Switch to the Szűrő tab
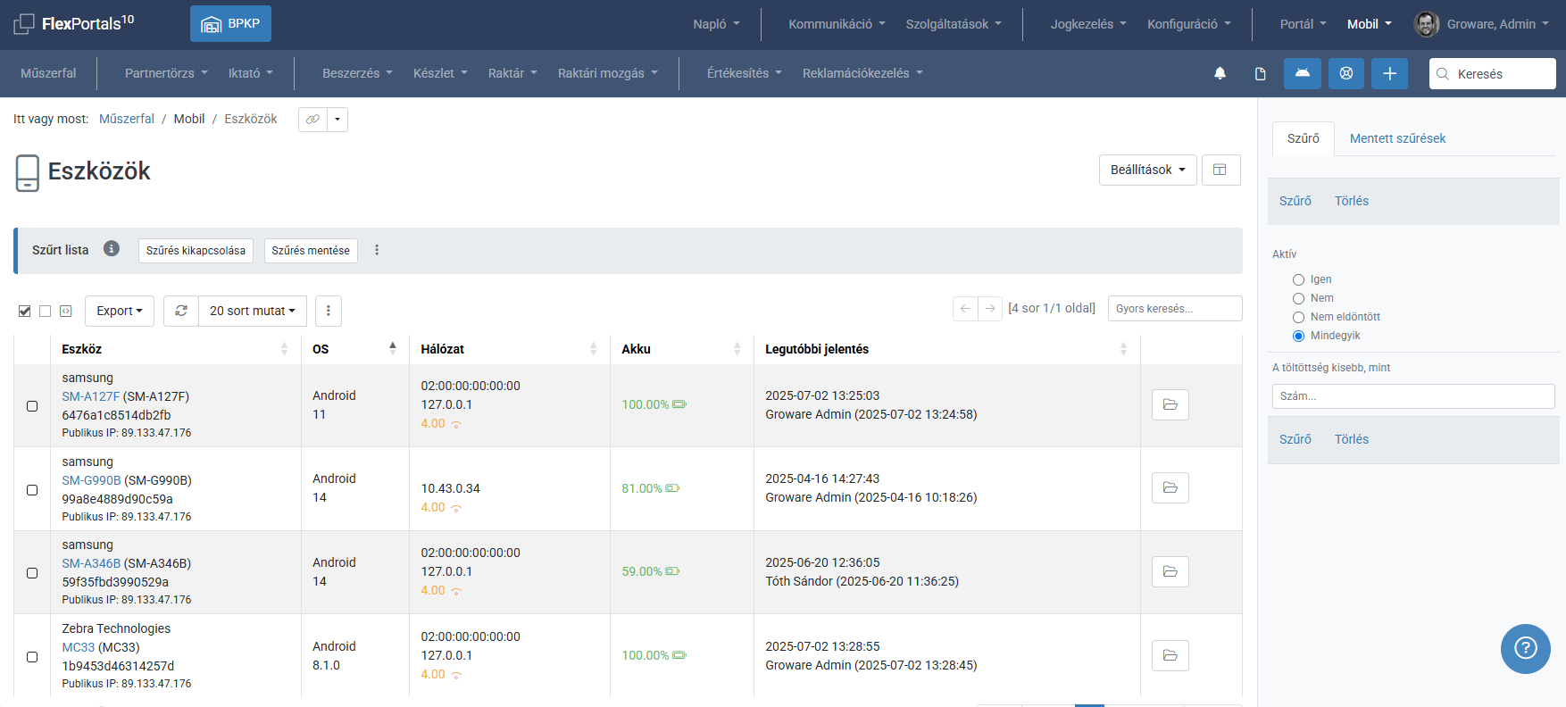 click(x=1304, y=138)
